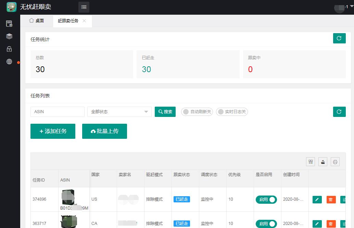
Task: Switch to the 桌面 tab
Action: pos(37,21)
